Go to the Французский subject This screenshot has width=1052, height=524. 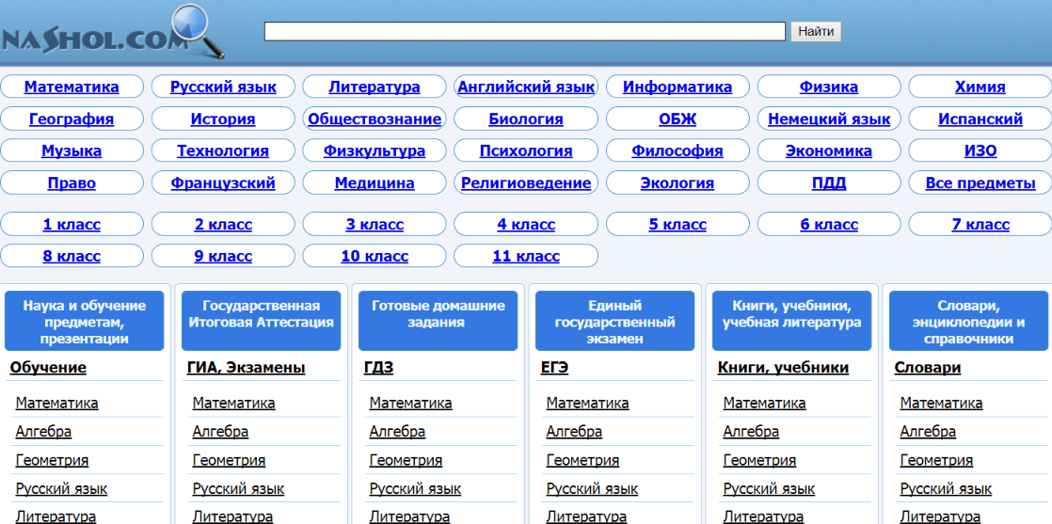point(223,183)
